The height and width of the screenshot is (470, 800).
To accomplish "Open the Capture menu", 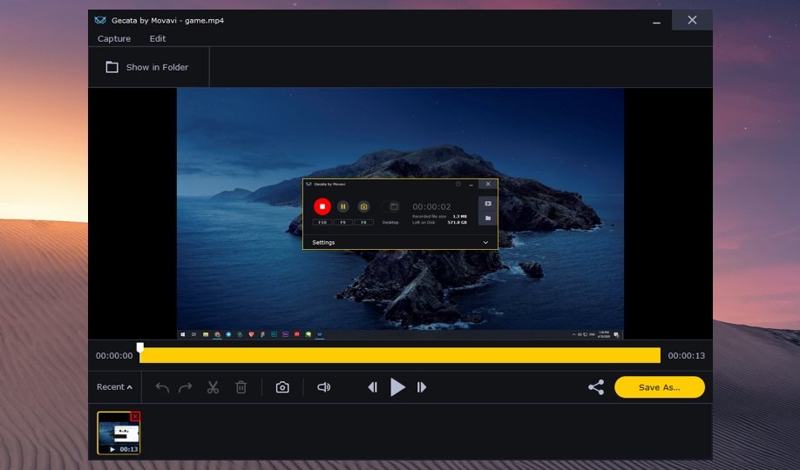I will coord(114,39).
